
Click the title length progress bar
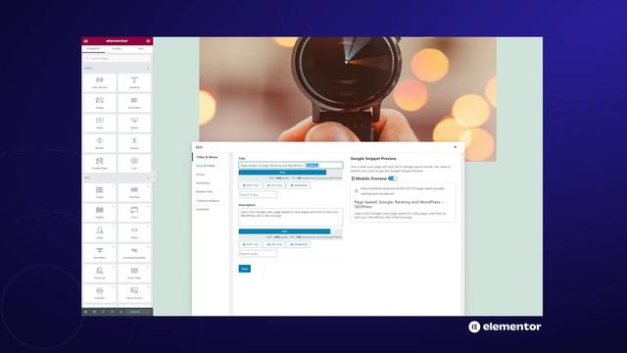point(290,173)
